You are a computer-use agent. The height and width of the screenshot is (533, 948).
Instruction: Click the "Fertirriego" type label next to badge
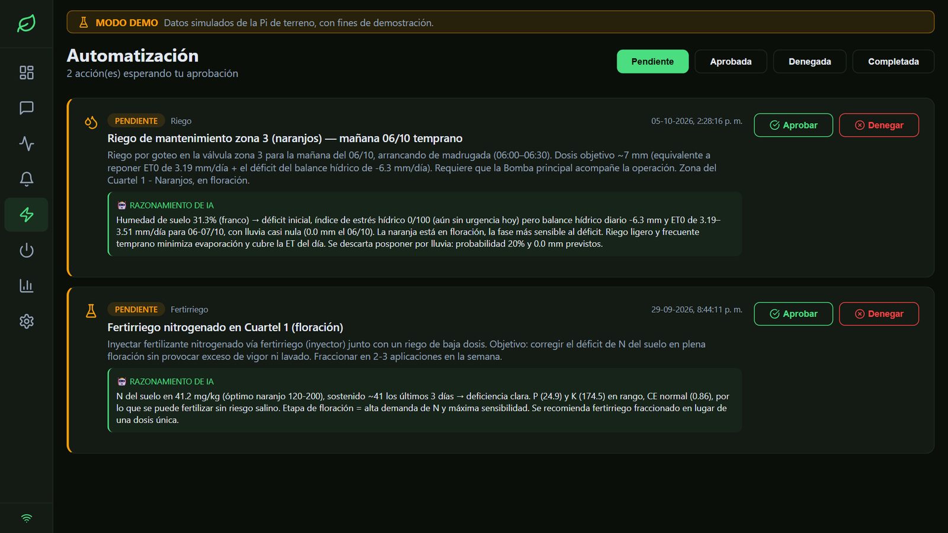189,310
